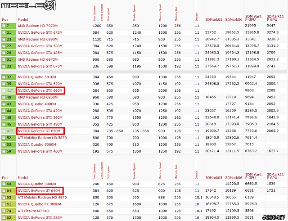Sort by top 3DMark11 P GPU header

click(x=275, y=18)
